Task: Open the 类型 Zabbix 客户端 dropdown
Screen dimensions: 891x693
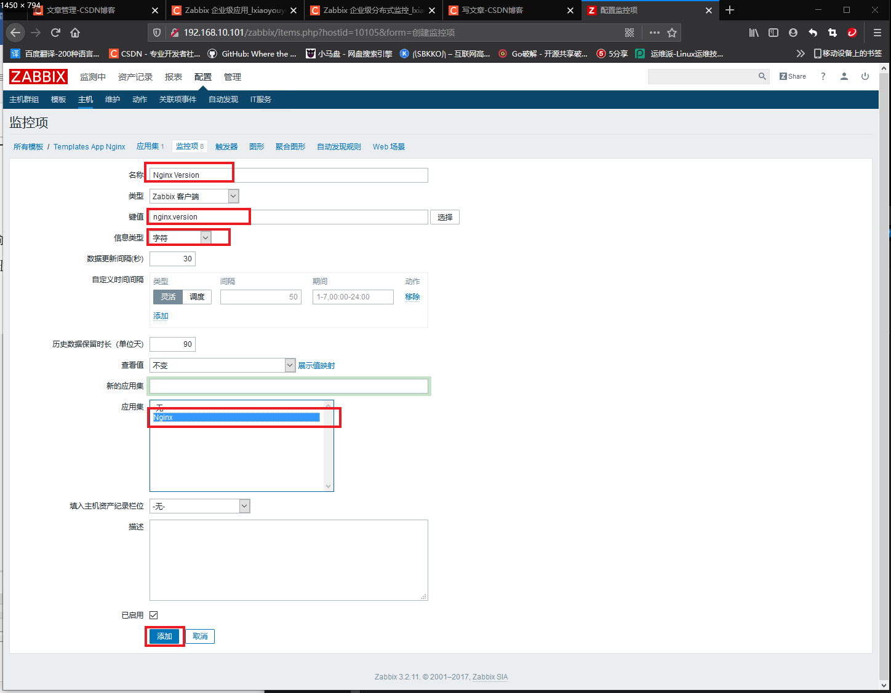Action: pos(194,196)
